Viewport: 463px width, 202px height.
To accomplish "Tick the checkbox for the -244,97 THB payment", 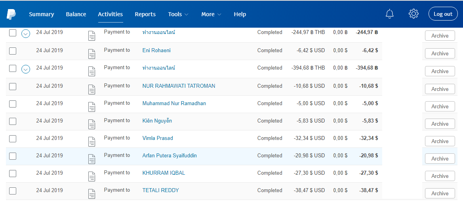I will pos(13,33).
